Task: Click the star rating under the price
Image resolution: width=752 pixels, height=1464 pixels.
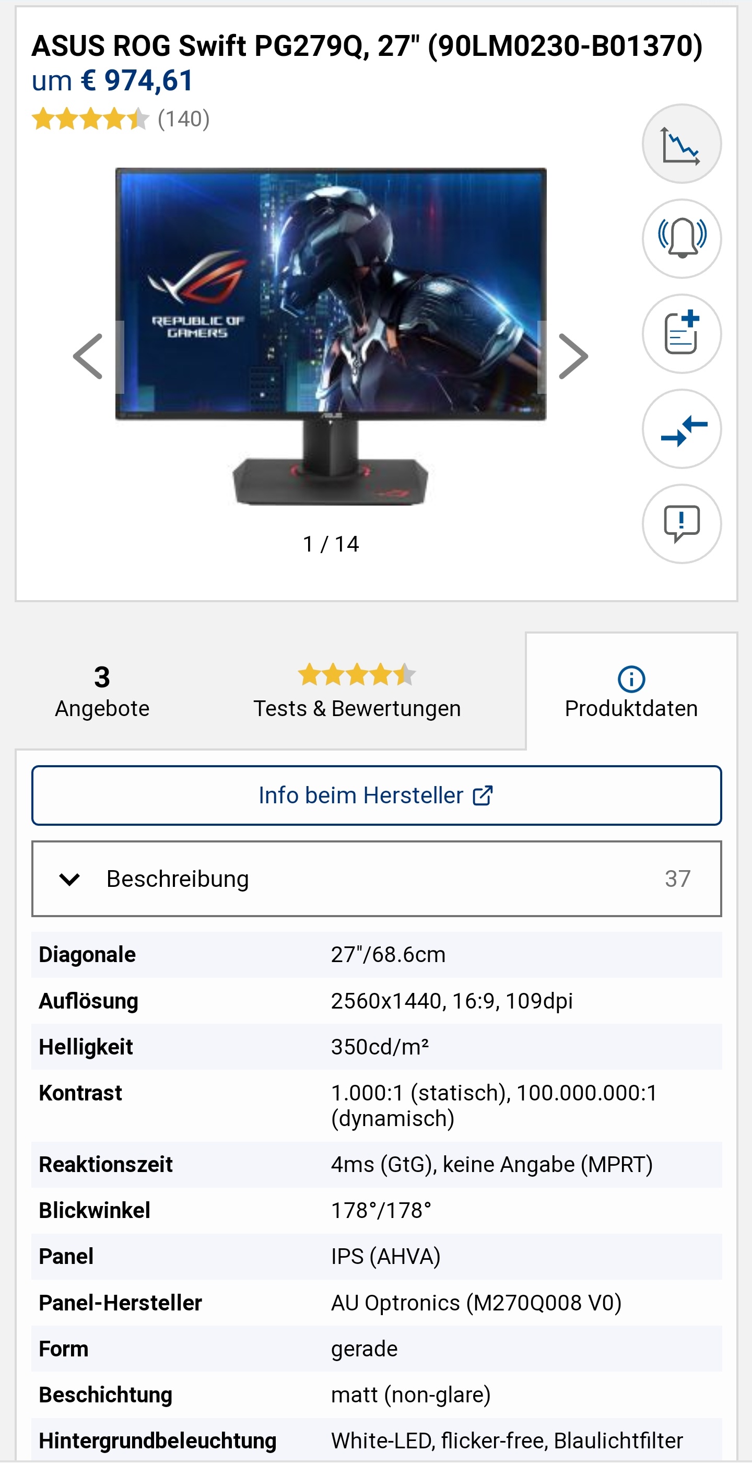Action: tap(90, 120)
